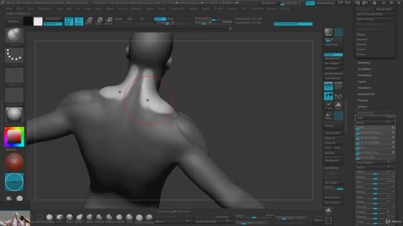Click the blue circle icon below red sphere
The width and height of the screenshot is (403, 226).
click(x=14, y=182)
